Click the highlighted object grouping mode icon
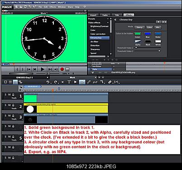This screenshot has width=182, height=170. click(82, 82)
